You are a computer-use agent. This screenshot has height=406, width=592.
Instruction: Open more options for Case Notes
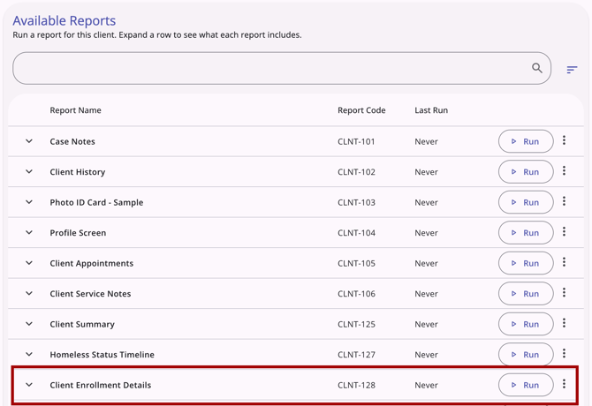564,140
